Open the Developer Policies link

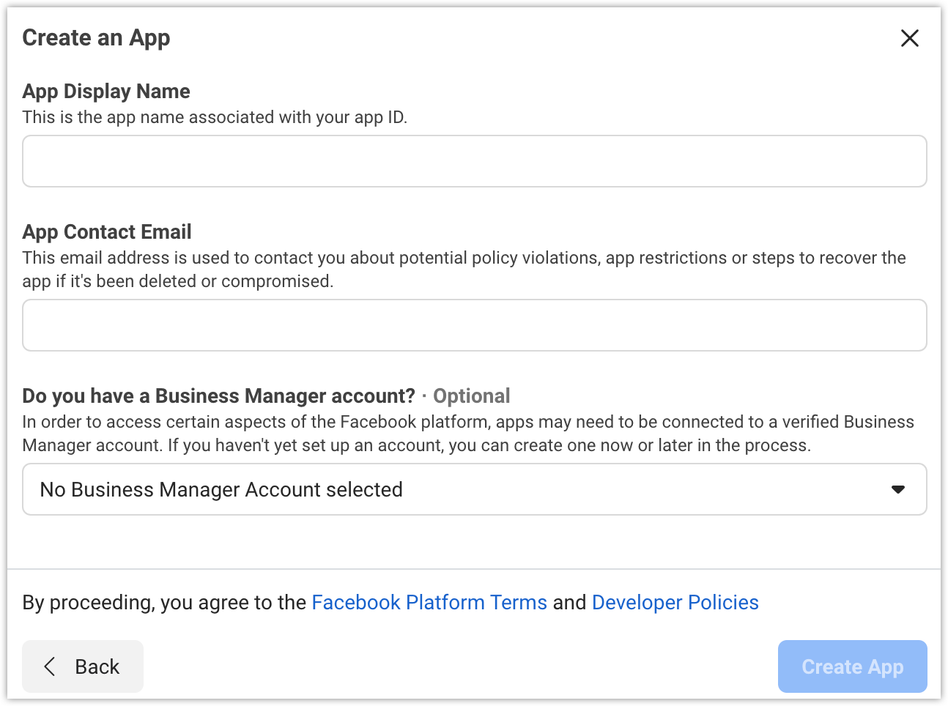[x=675, y=602]
